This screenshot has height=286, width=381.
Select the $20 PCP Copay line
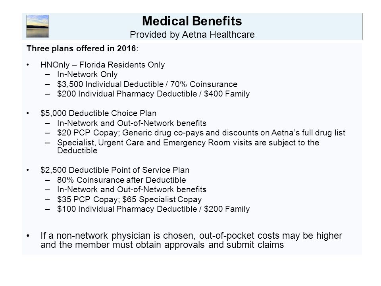click(x=201, y=133)
